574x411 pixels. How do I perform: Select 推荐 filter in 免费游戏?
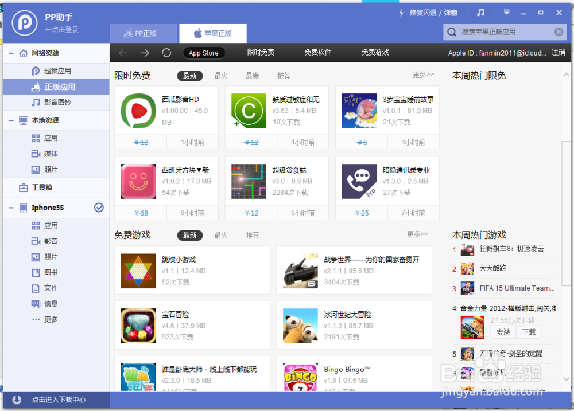253,235
